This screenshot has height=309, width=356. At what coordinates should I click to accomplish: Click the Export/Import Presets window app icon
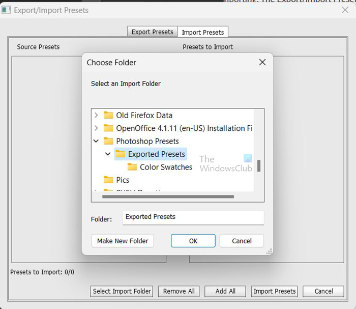(6, 10)
